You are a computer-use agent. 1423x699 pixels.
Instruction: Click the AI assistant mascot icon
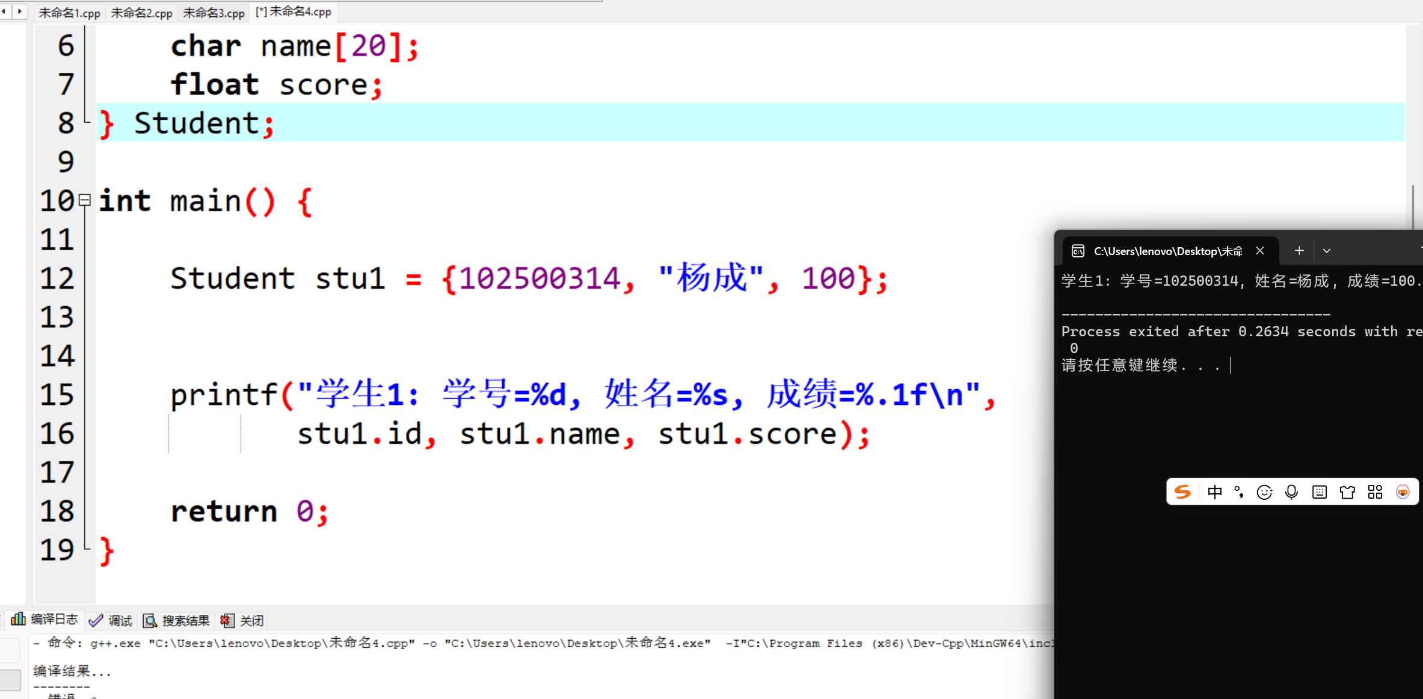1403,492
